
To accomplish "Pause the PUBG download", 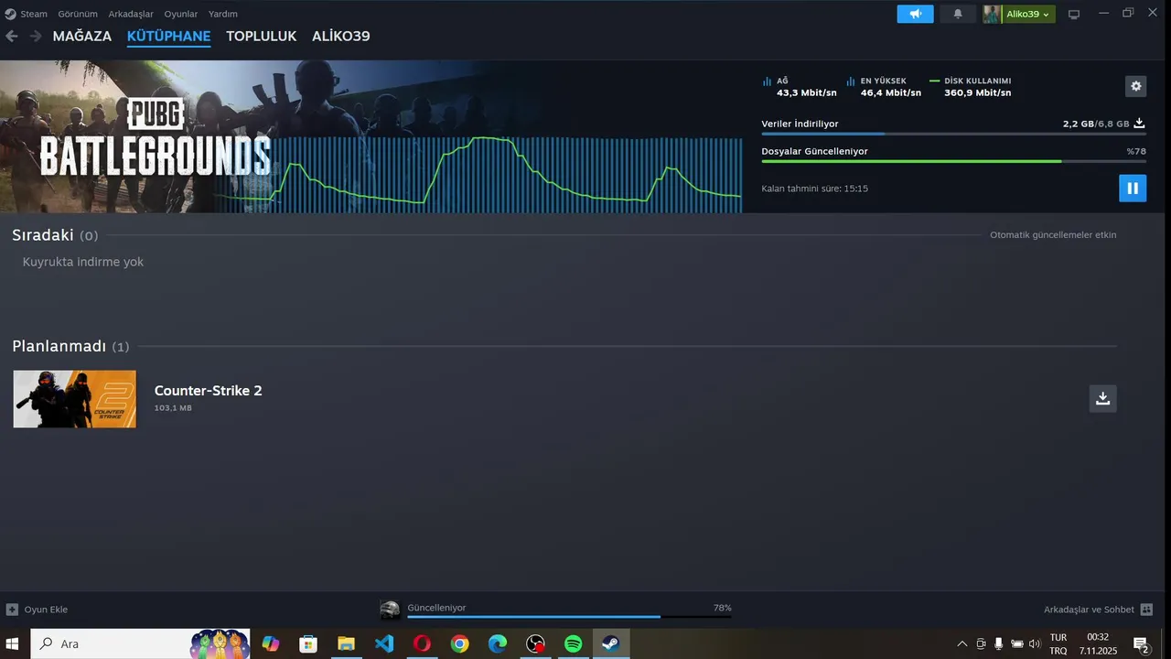I will [x=1132, y=188].
